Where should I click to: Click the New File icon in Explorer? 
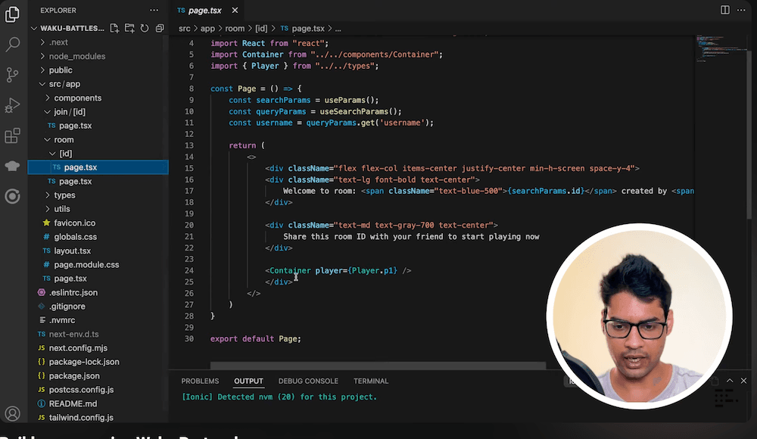[x=114, y=28]
